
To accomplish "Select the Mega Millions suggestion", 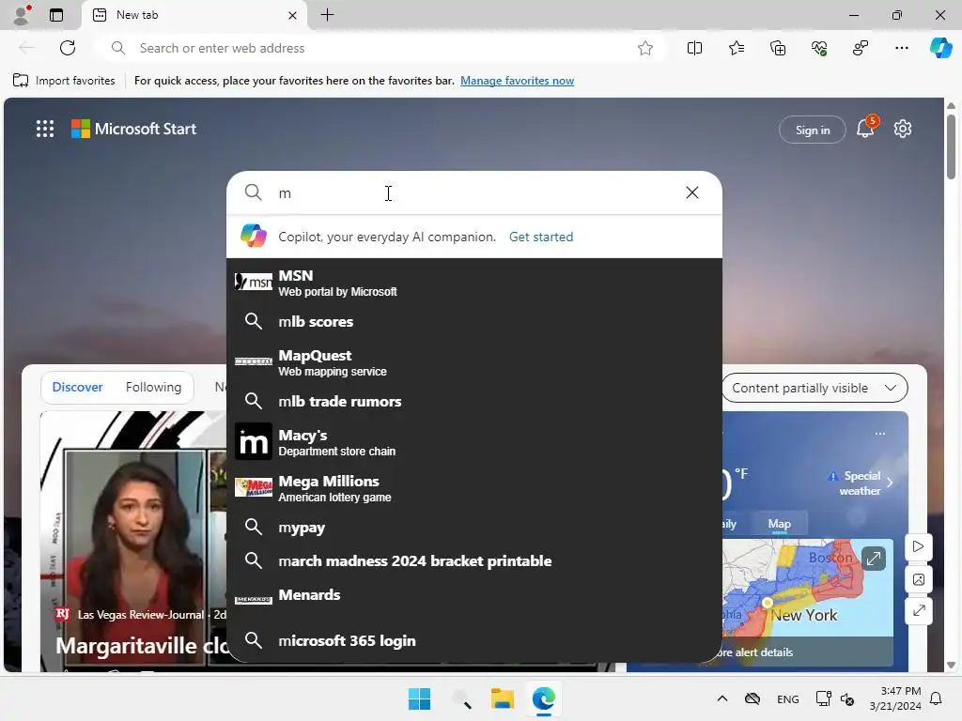I will (474, 488).
